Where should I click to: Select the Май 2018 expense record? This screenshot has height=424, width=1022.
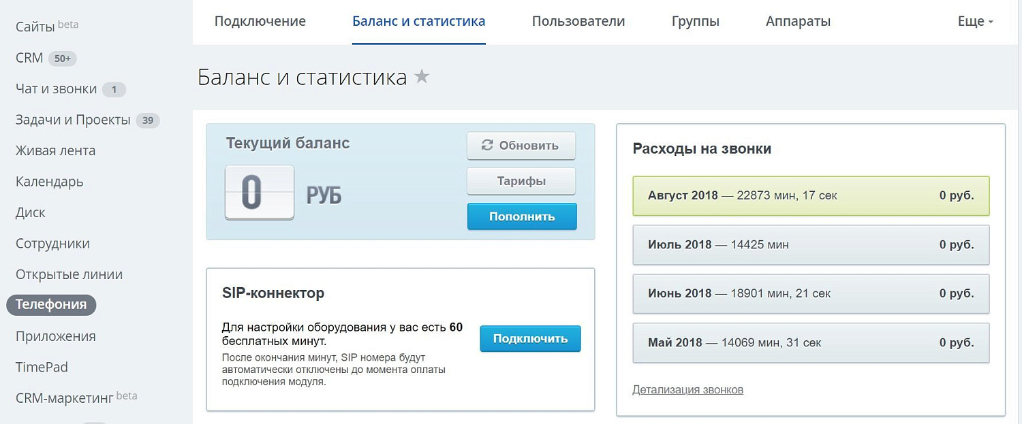coord(810,342)
